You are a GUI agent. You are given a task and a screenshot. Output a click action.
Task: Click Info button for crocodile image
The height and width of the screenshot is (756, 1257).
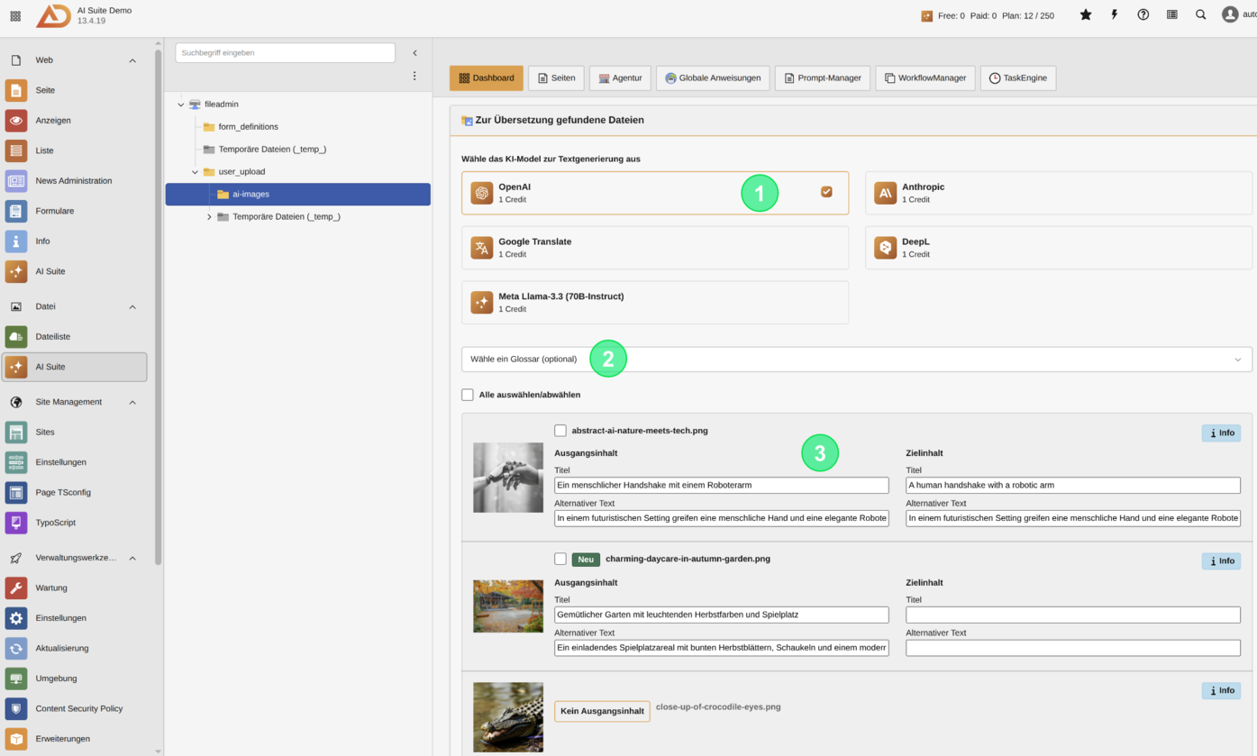pos(1221,691)
